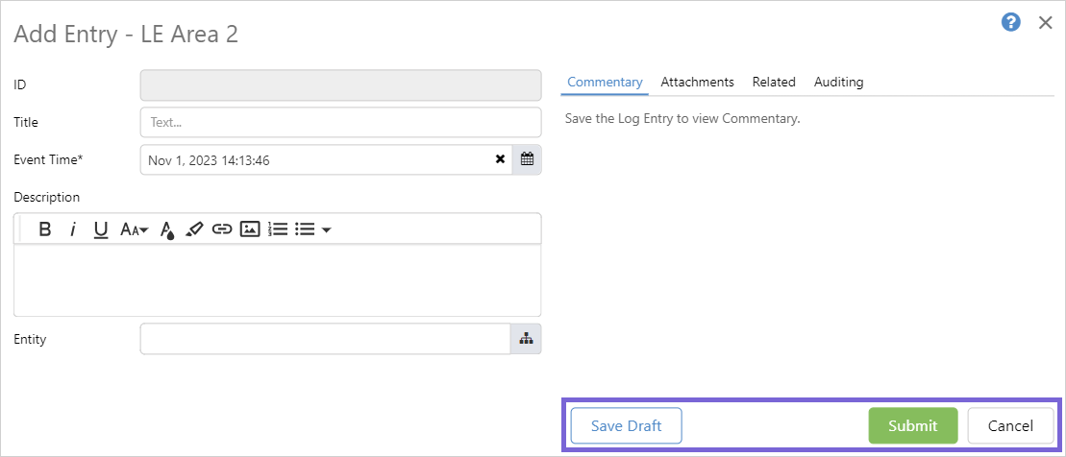
Task: Switch to the Attachments tab
Action: (697, 83)
